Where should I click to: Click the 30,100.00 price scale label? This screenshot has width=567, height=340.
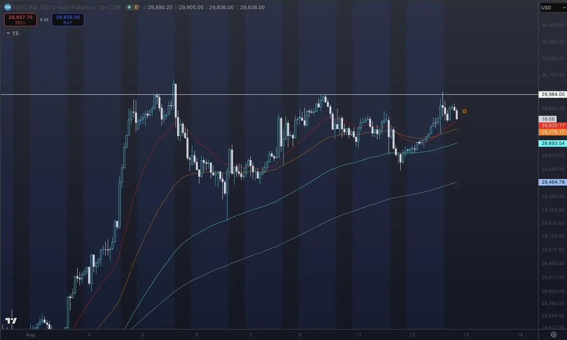click(x=553, y=75)
